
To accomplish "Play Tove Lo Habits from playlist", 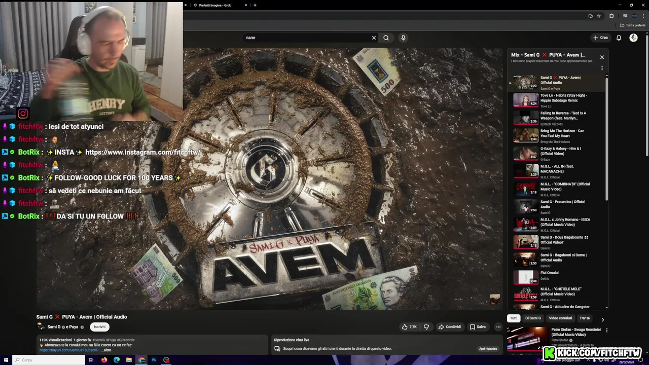I will tap(557, 100).
